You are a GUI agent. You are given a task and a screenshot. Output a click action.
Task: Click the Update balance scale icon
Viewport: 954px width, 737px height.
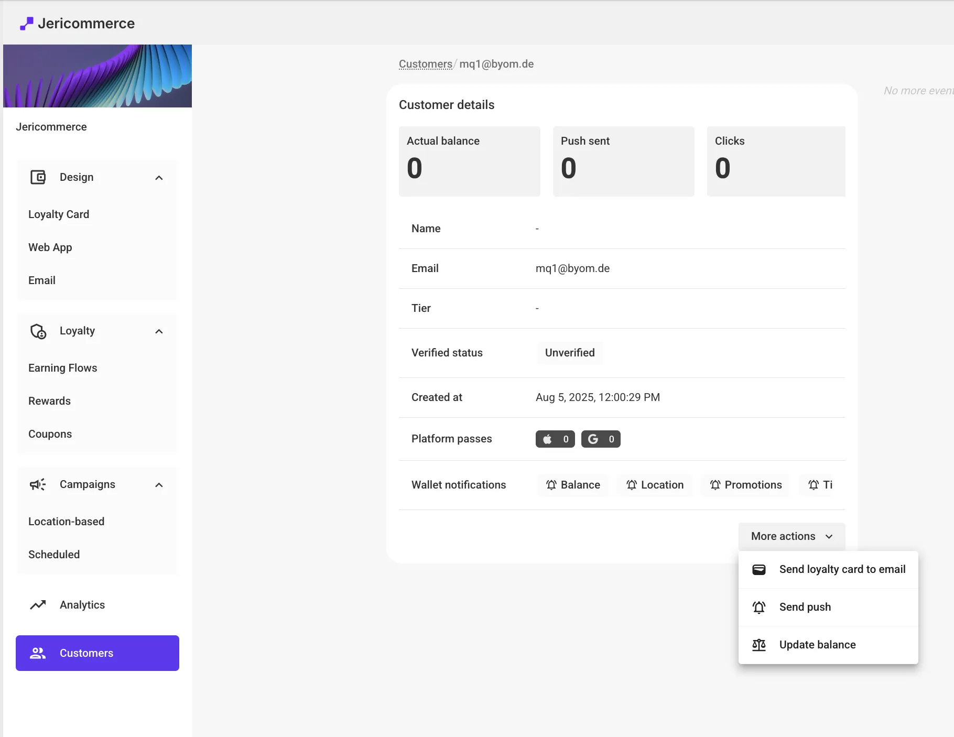(x=758, y=645)
